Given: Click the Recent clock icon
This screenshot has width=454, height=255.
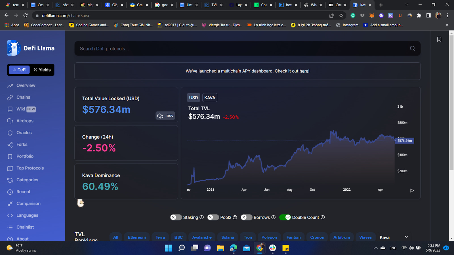Looking at the screenshot, I should 10,192.
